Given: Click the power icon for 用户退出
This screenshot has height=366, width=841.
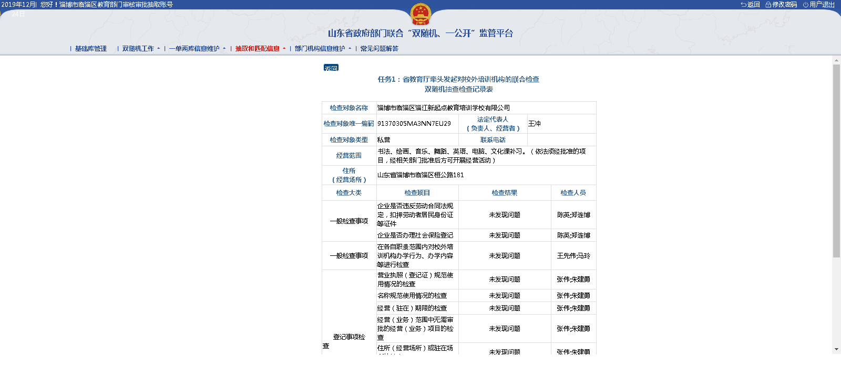Looking at the screenshot, I should point(805,5).
